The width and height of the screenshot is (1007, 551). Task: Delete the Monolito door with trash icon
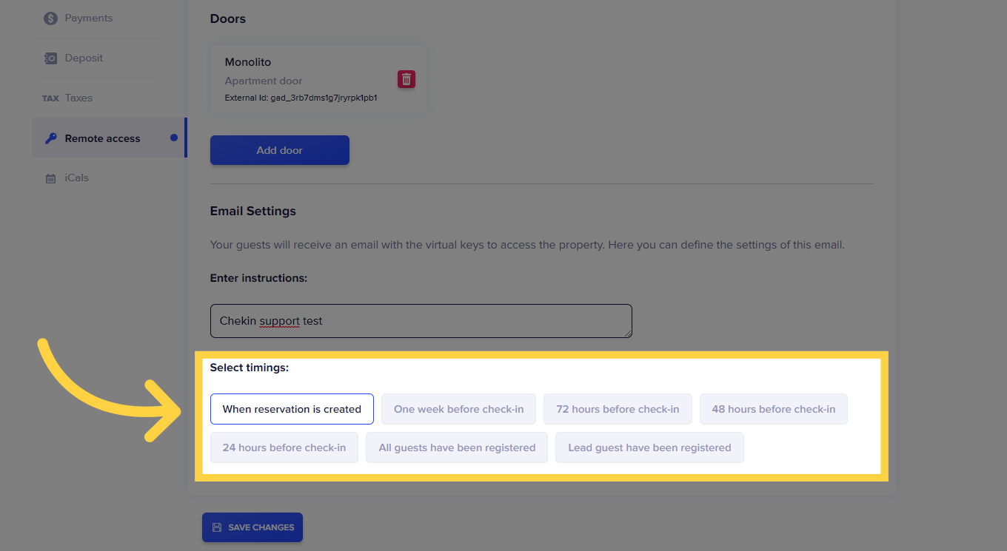pos(407,79)
